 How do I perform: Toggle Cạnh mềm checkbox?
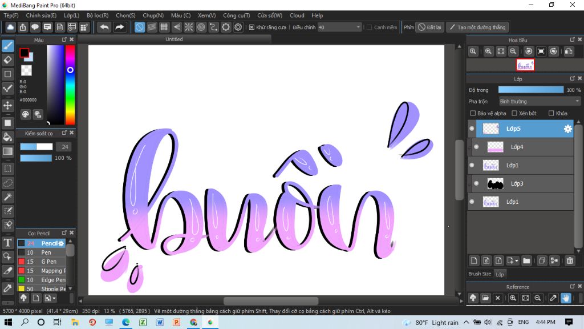click(369, 27)
